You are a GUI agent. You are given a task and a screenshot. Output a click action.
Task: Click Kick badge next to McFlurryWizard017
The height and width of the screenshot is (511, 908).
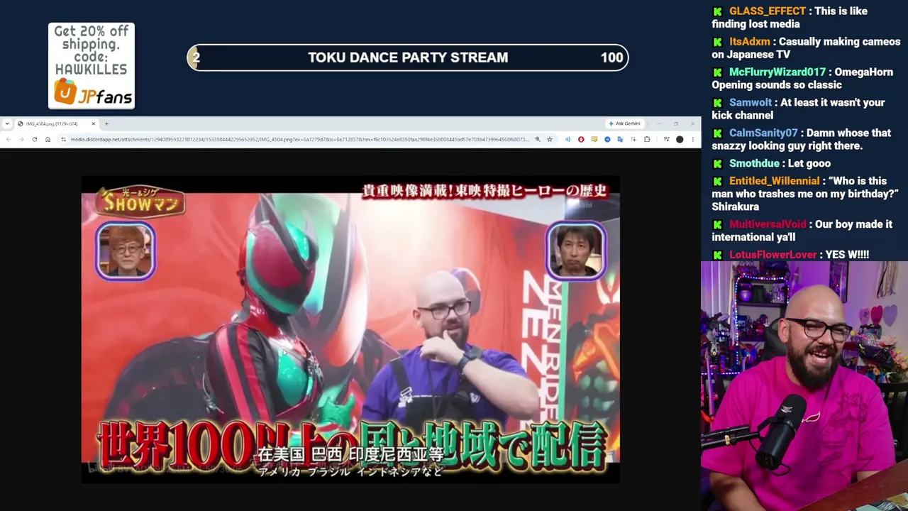pos(718,72)
